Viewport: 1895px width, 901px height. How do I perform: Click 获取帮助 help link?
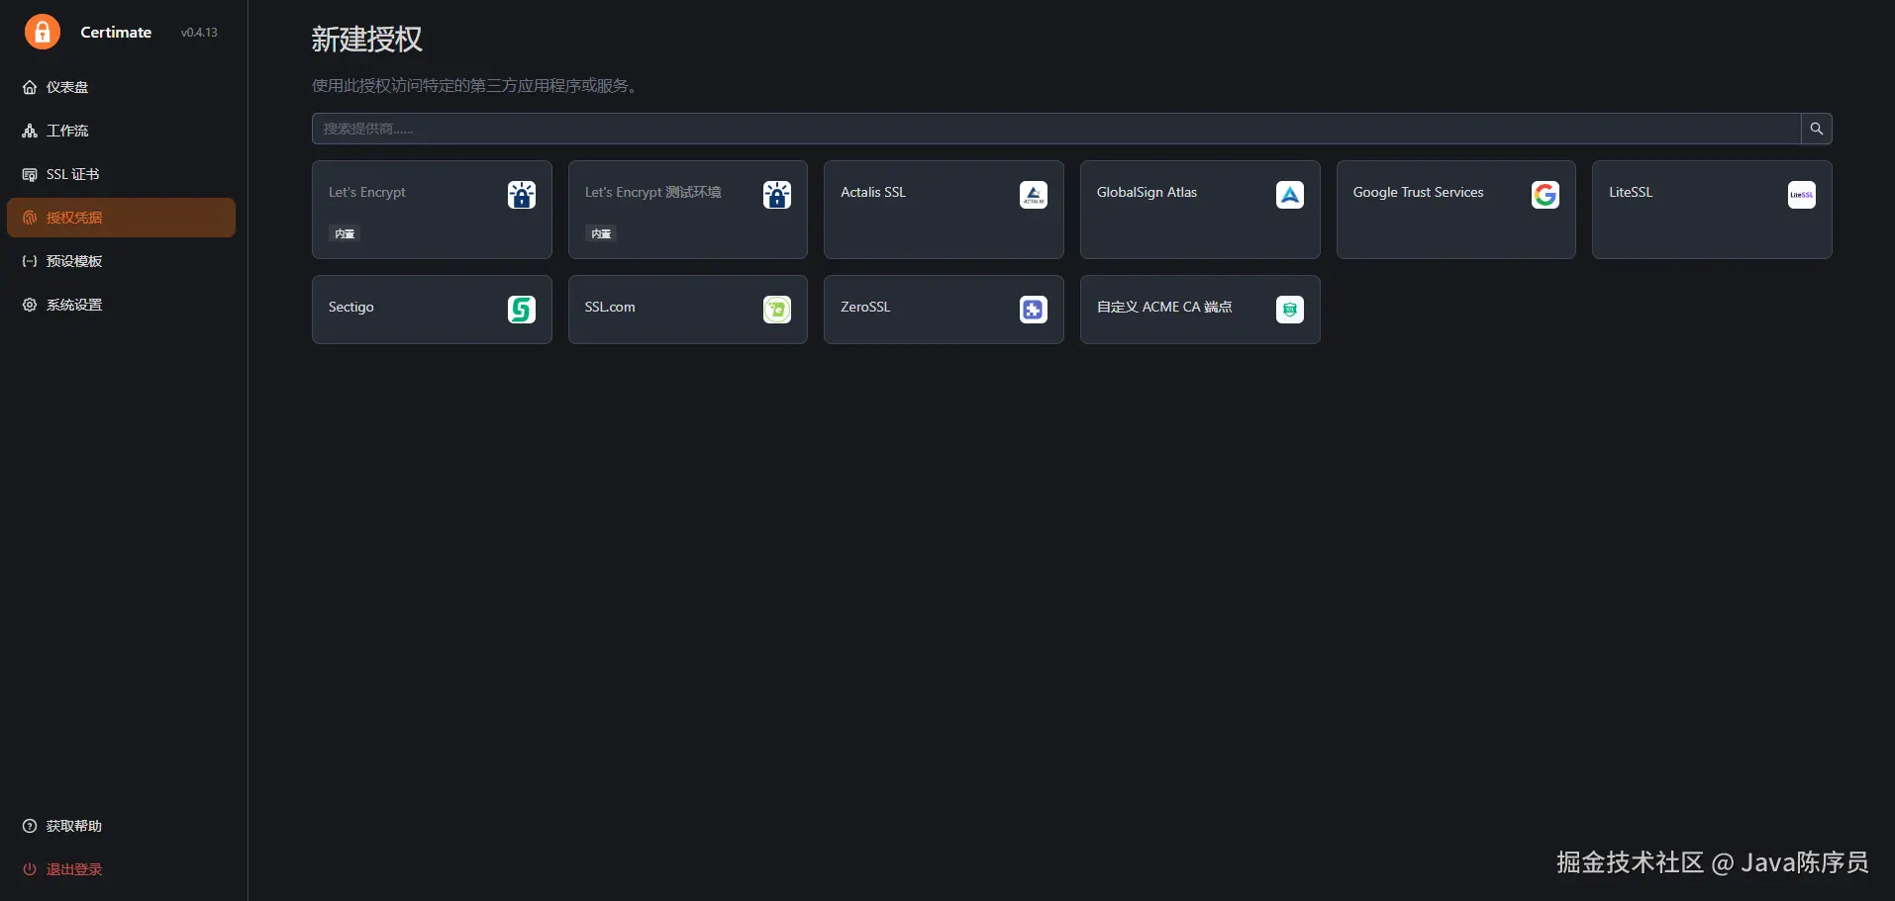74,826
